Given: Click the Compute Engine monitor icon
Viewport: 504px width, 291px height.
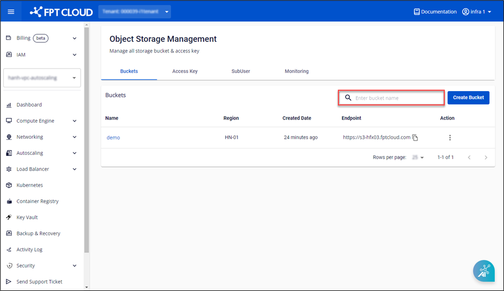Looking at the screenshot, I should [9, 121].
